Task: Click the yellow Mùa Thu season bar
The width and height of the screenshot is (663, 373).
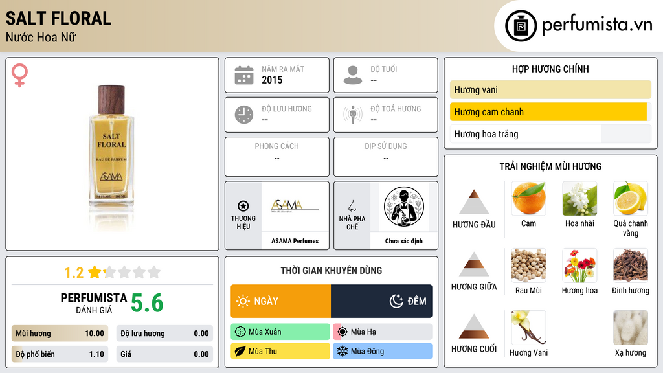Action: [x=280, y=351]
